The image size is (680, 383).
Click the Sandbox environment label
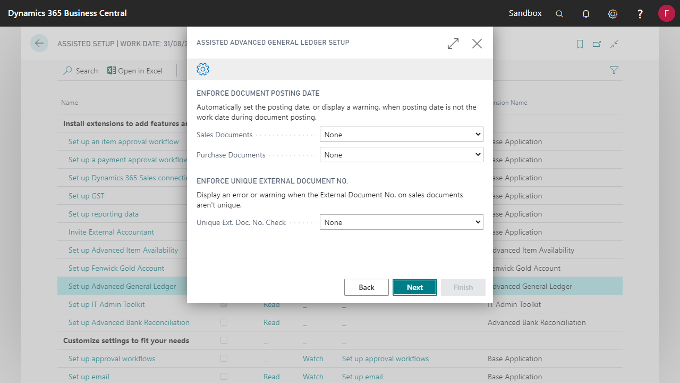[525, 13]
